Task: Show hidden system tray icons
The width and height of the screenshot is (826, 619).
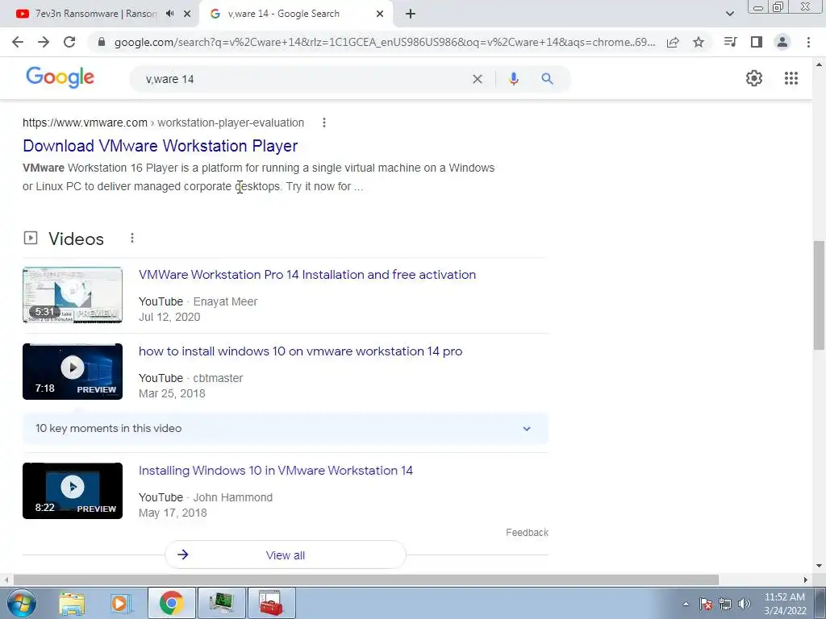Action: pos(686,604)
